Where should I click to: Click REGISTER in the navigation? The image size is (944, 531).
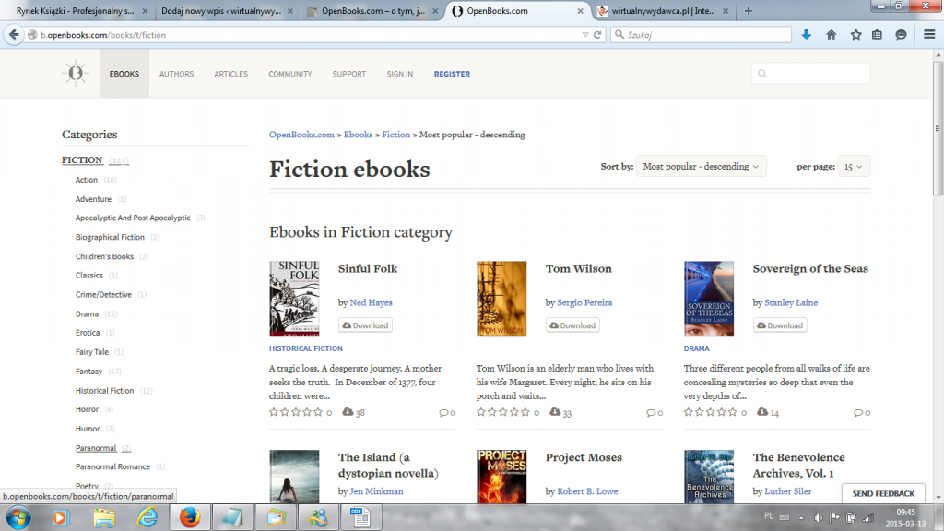[x=452, y=74]
